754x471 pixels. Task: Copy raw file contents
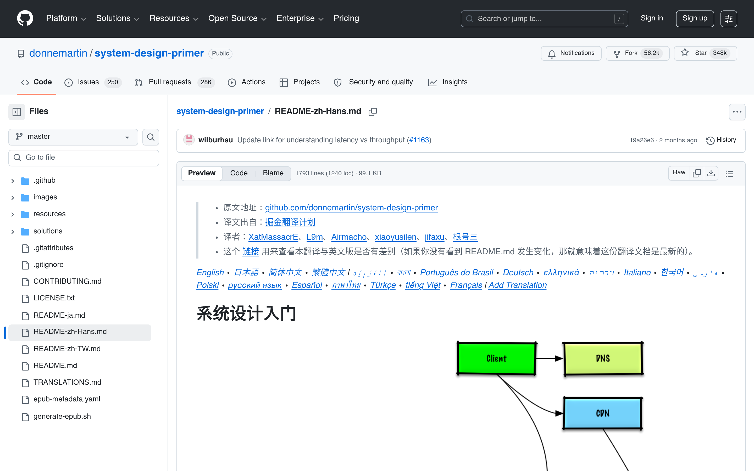[697, 173]
